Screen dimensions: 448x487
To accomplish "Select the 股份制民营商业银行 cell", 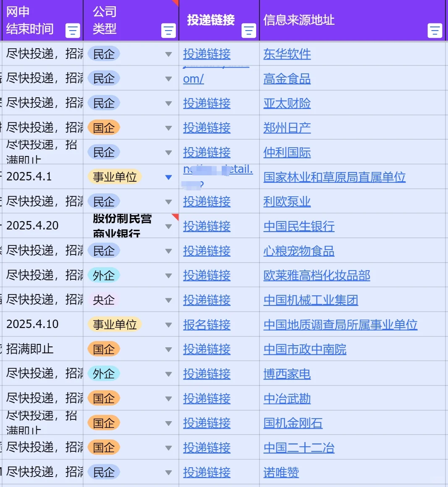I will tap(131, 226).
